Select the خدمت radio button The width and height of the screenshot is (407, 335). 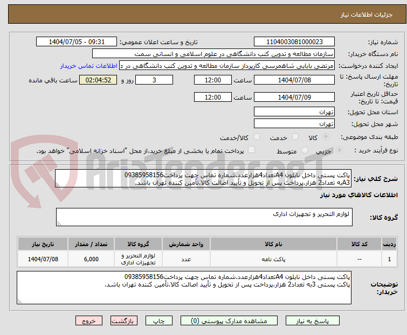pyautogui.click(x=295, y=137)
